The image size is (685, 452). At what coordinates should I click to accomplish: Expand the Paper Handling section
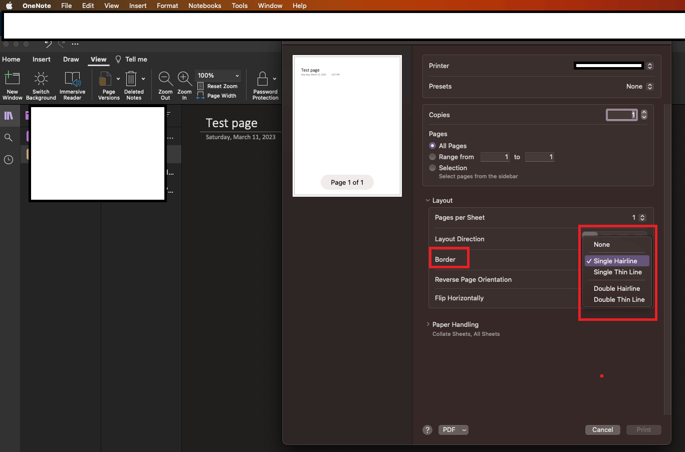(428, 324)
